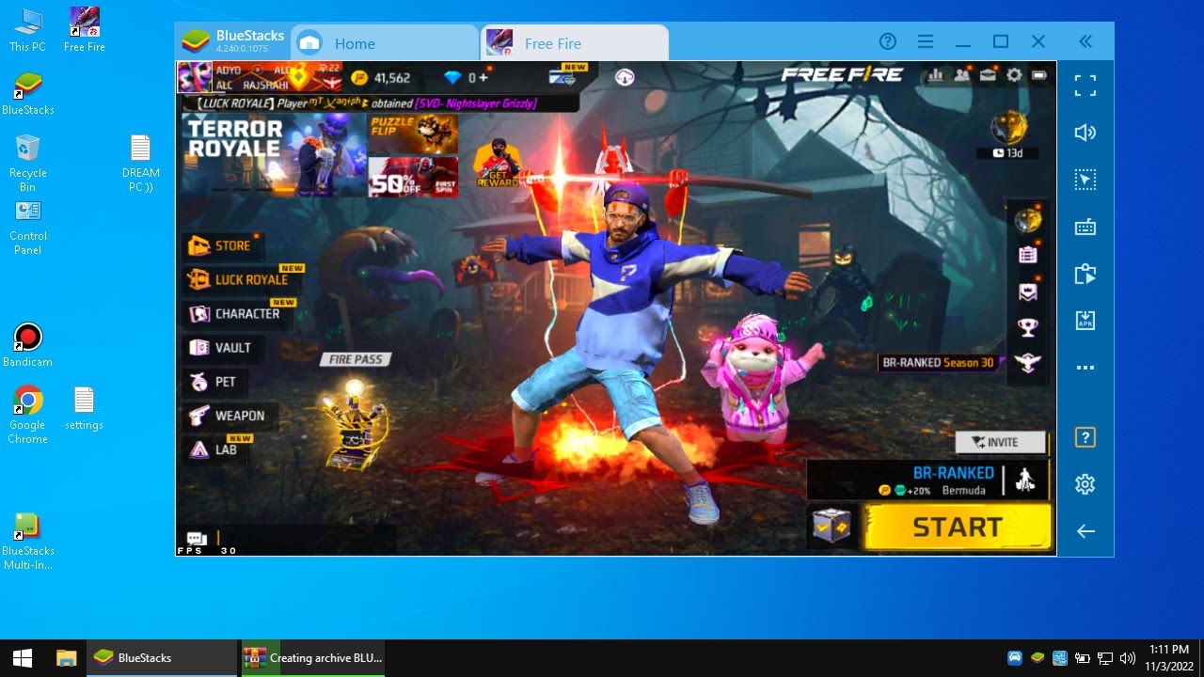Open the guild wings icon
Viewport: 1204px width, 677px height.
click(x=1027, y=363)
